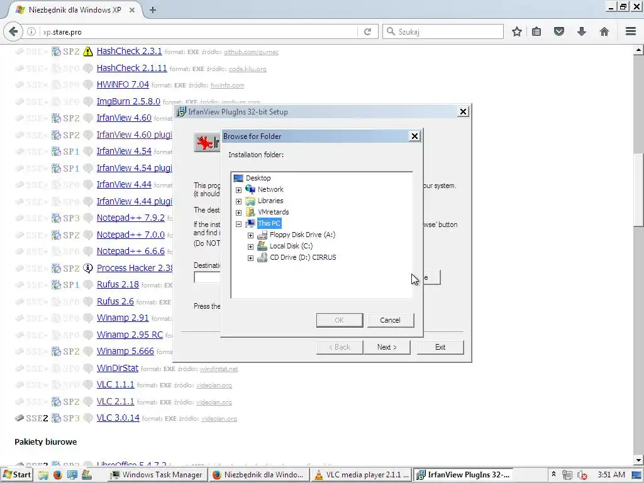The image size is (644, 483).
Task: Click Exit in IrfanView PlugIns Setup
Action: (440, 347)
